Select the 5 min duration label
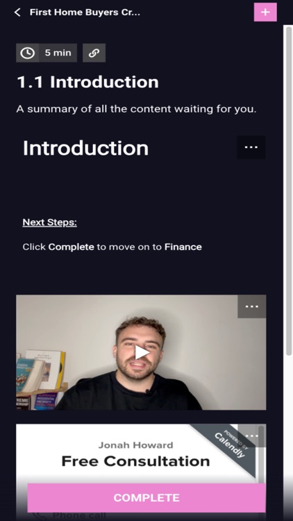Screen dimensions: 293x521 pos(58,53)
